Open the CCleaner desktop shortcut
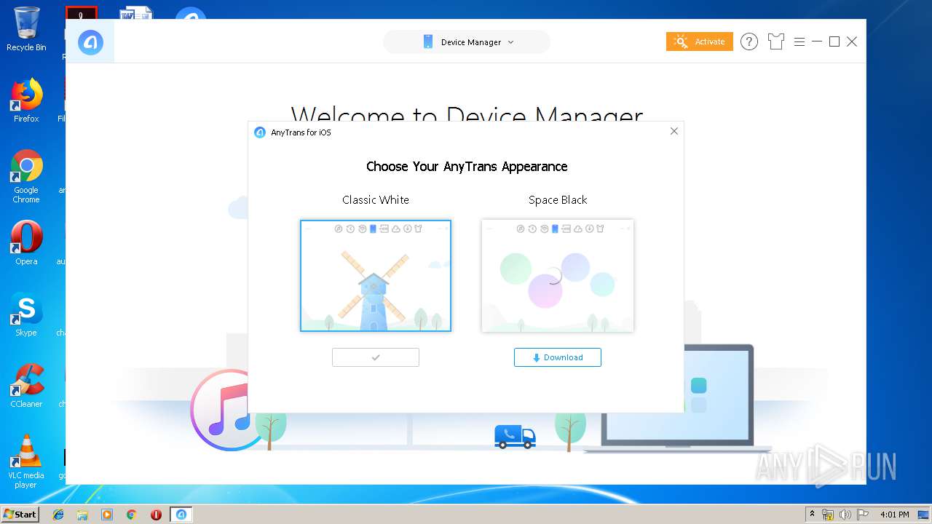Screen dimensions: 932x524 click(x=26, y=386)
